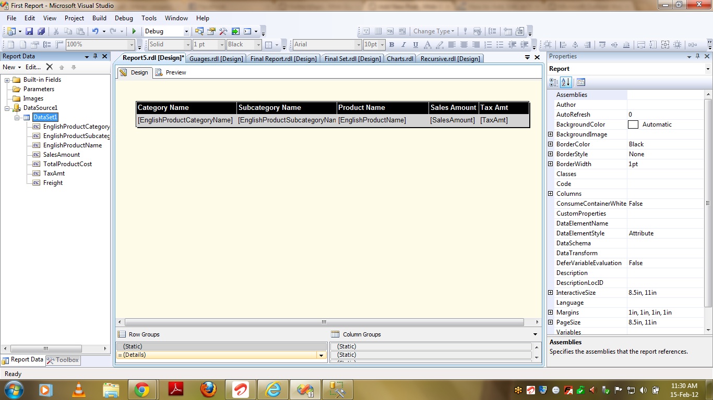The height and width of the screenshot is (400, 713).
Task: Click the BackgroundColor white swatch
Action: pyautogui.click(x=633, y=124)
